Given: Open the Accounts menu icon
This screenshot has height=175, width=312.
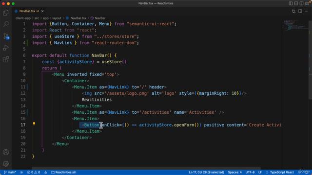Looking at the screenshot, I should [x=6, y=152].
